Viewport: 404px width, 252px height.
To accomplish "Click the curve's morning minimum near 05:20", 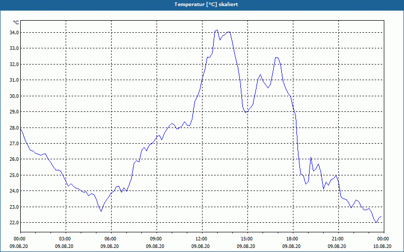I will click(102, 211).
